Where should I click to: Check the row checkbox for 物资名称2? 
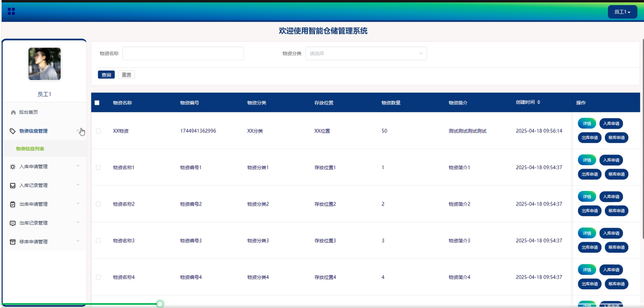point(98,204)
